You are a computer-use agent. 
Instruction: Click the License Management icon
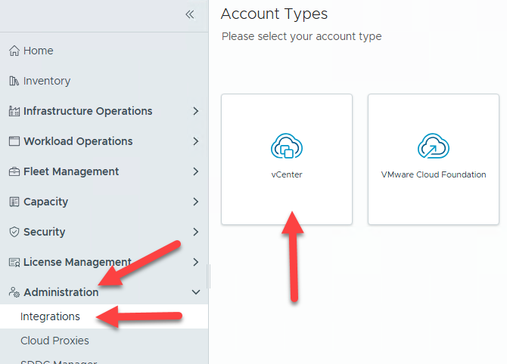pos(14,262)
